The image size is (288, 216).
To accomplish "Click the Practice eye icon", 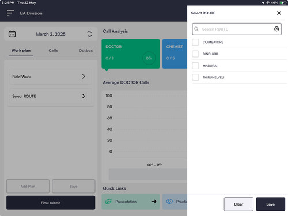I will click(x=169, y=202).
